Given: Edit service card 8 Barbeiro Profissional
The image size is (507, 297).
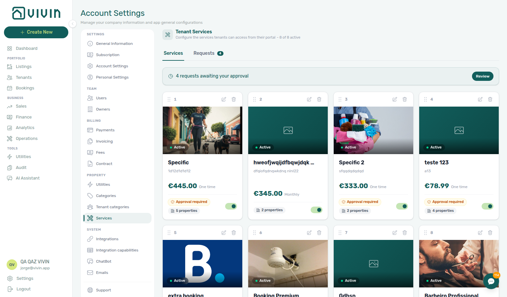Looking at the screenshot, I should tap(480, 233).
